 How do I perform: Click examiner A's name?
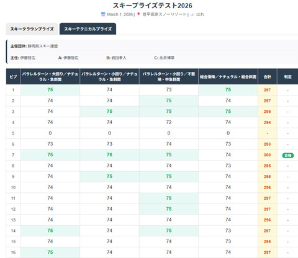(71, 58)
